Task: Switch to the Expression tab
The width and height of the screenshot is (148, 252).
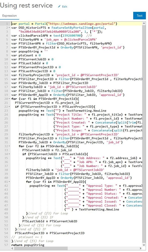Action: (10, 16)
